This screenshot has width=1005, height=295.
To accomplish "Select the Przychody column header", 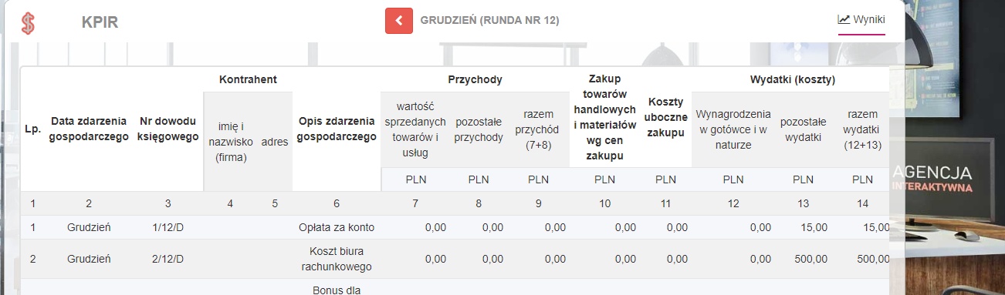I will pyautogui.click(x=475, y=79).
